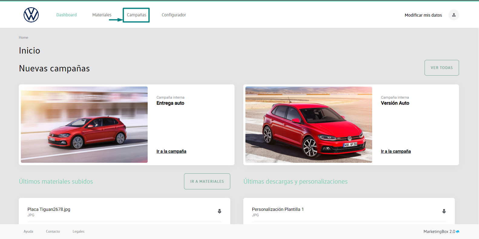Viewport: 479px width, 239px height.
Task: Click the Volkswagen logo
Action: tap(31, 15)
